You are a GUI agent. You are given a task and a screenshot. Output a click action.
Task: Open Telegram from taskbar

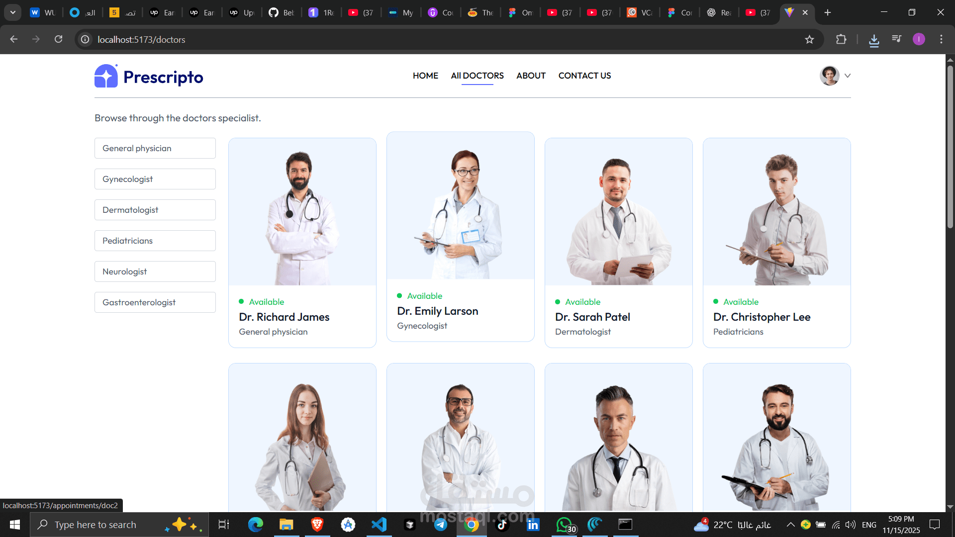coord(441,525)
